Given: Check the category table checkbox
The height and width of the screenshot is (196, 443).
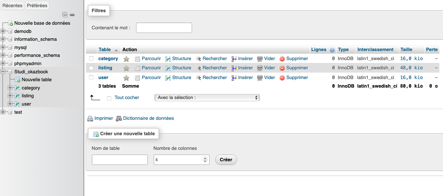Looking at the screenshot, I should [x=91, y=58].
